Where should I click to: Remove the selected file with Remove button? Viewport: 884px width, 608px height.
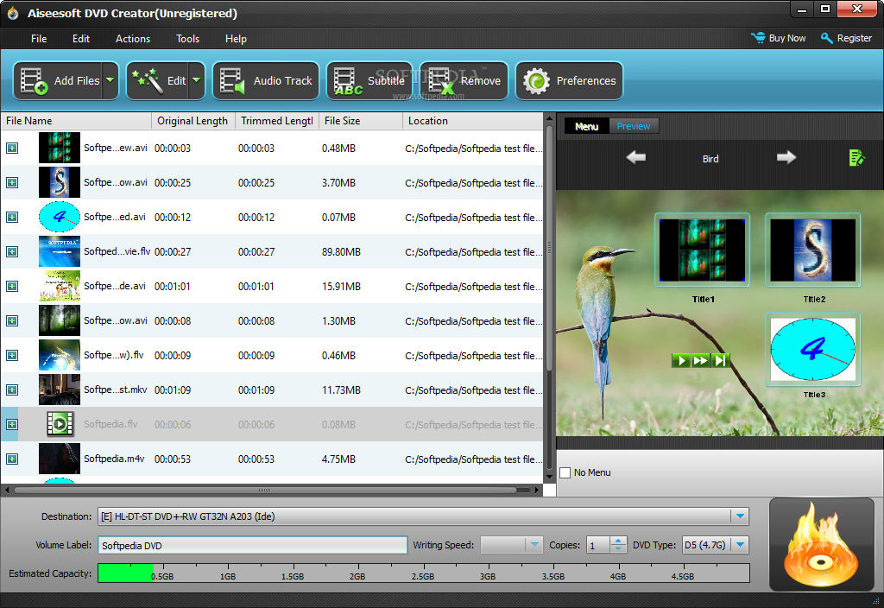[x=464, y=80]
